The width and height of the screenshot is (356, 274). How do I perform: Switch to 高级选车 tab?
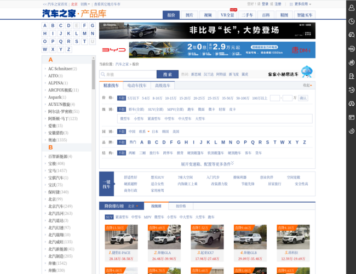coord(163,85)
